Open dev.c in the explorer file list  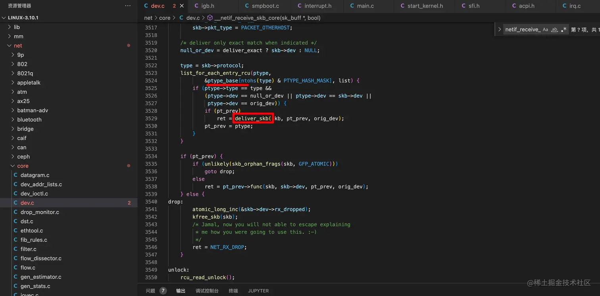[x=69, y=203]
